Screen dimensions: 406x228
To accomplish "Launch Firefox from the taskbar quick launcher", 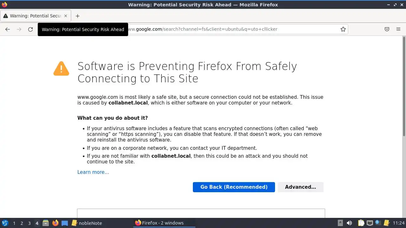I will [x=56, y=223].
